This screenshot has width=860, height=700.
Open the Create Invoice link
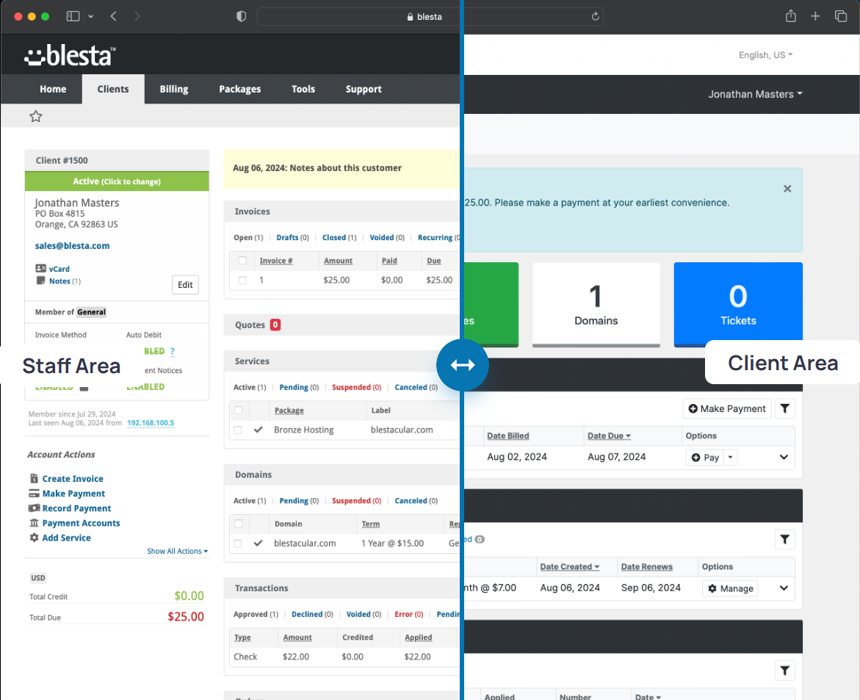72,479
